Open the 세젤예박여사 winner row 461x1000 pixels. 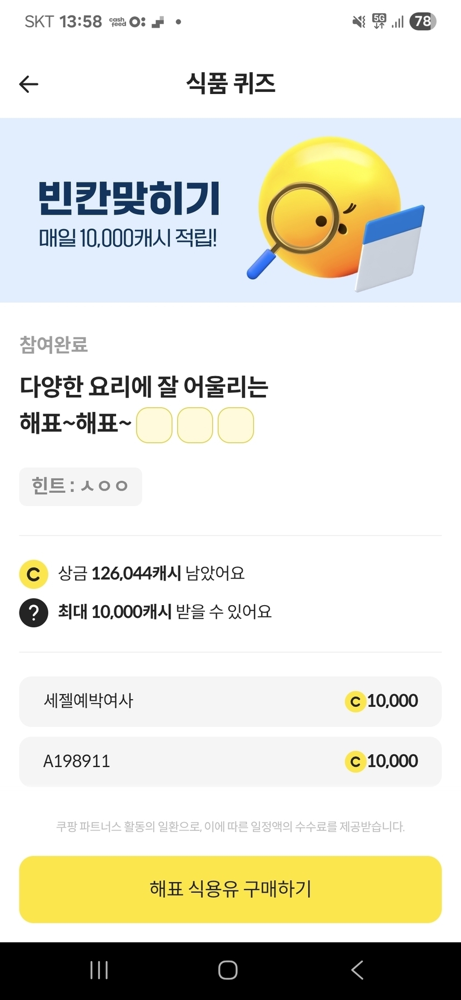click(x=231, y=701)
